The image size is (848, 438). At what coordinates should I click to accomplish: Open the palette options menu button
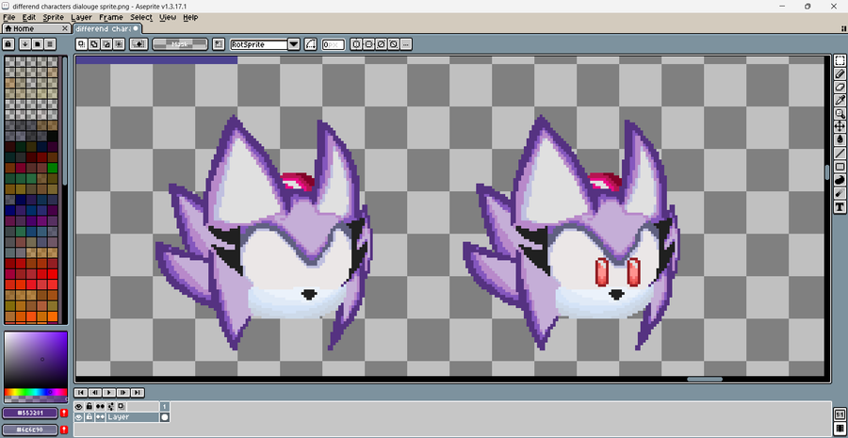pos(50,44)
